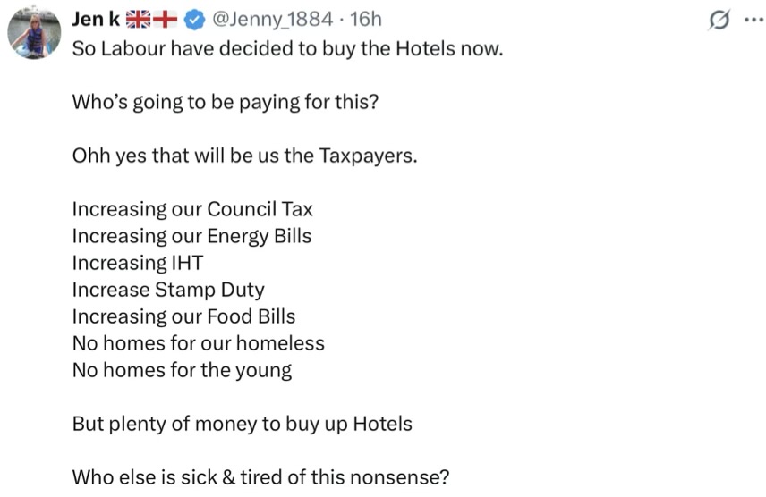The image size is (766, 497).
Task: Click 'Who else is sick & tired' line
Action: tap(260, 477)
